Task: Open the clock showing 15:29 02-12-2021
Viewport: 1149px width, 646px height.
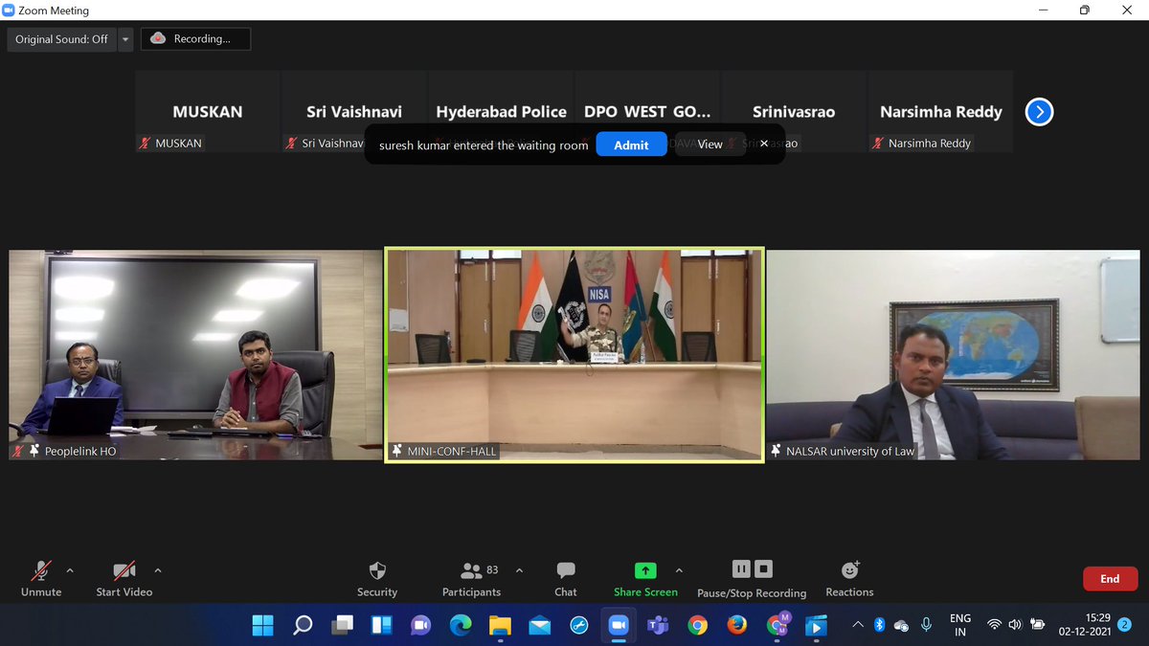Action: click(1084, 625)
